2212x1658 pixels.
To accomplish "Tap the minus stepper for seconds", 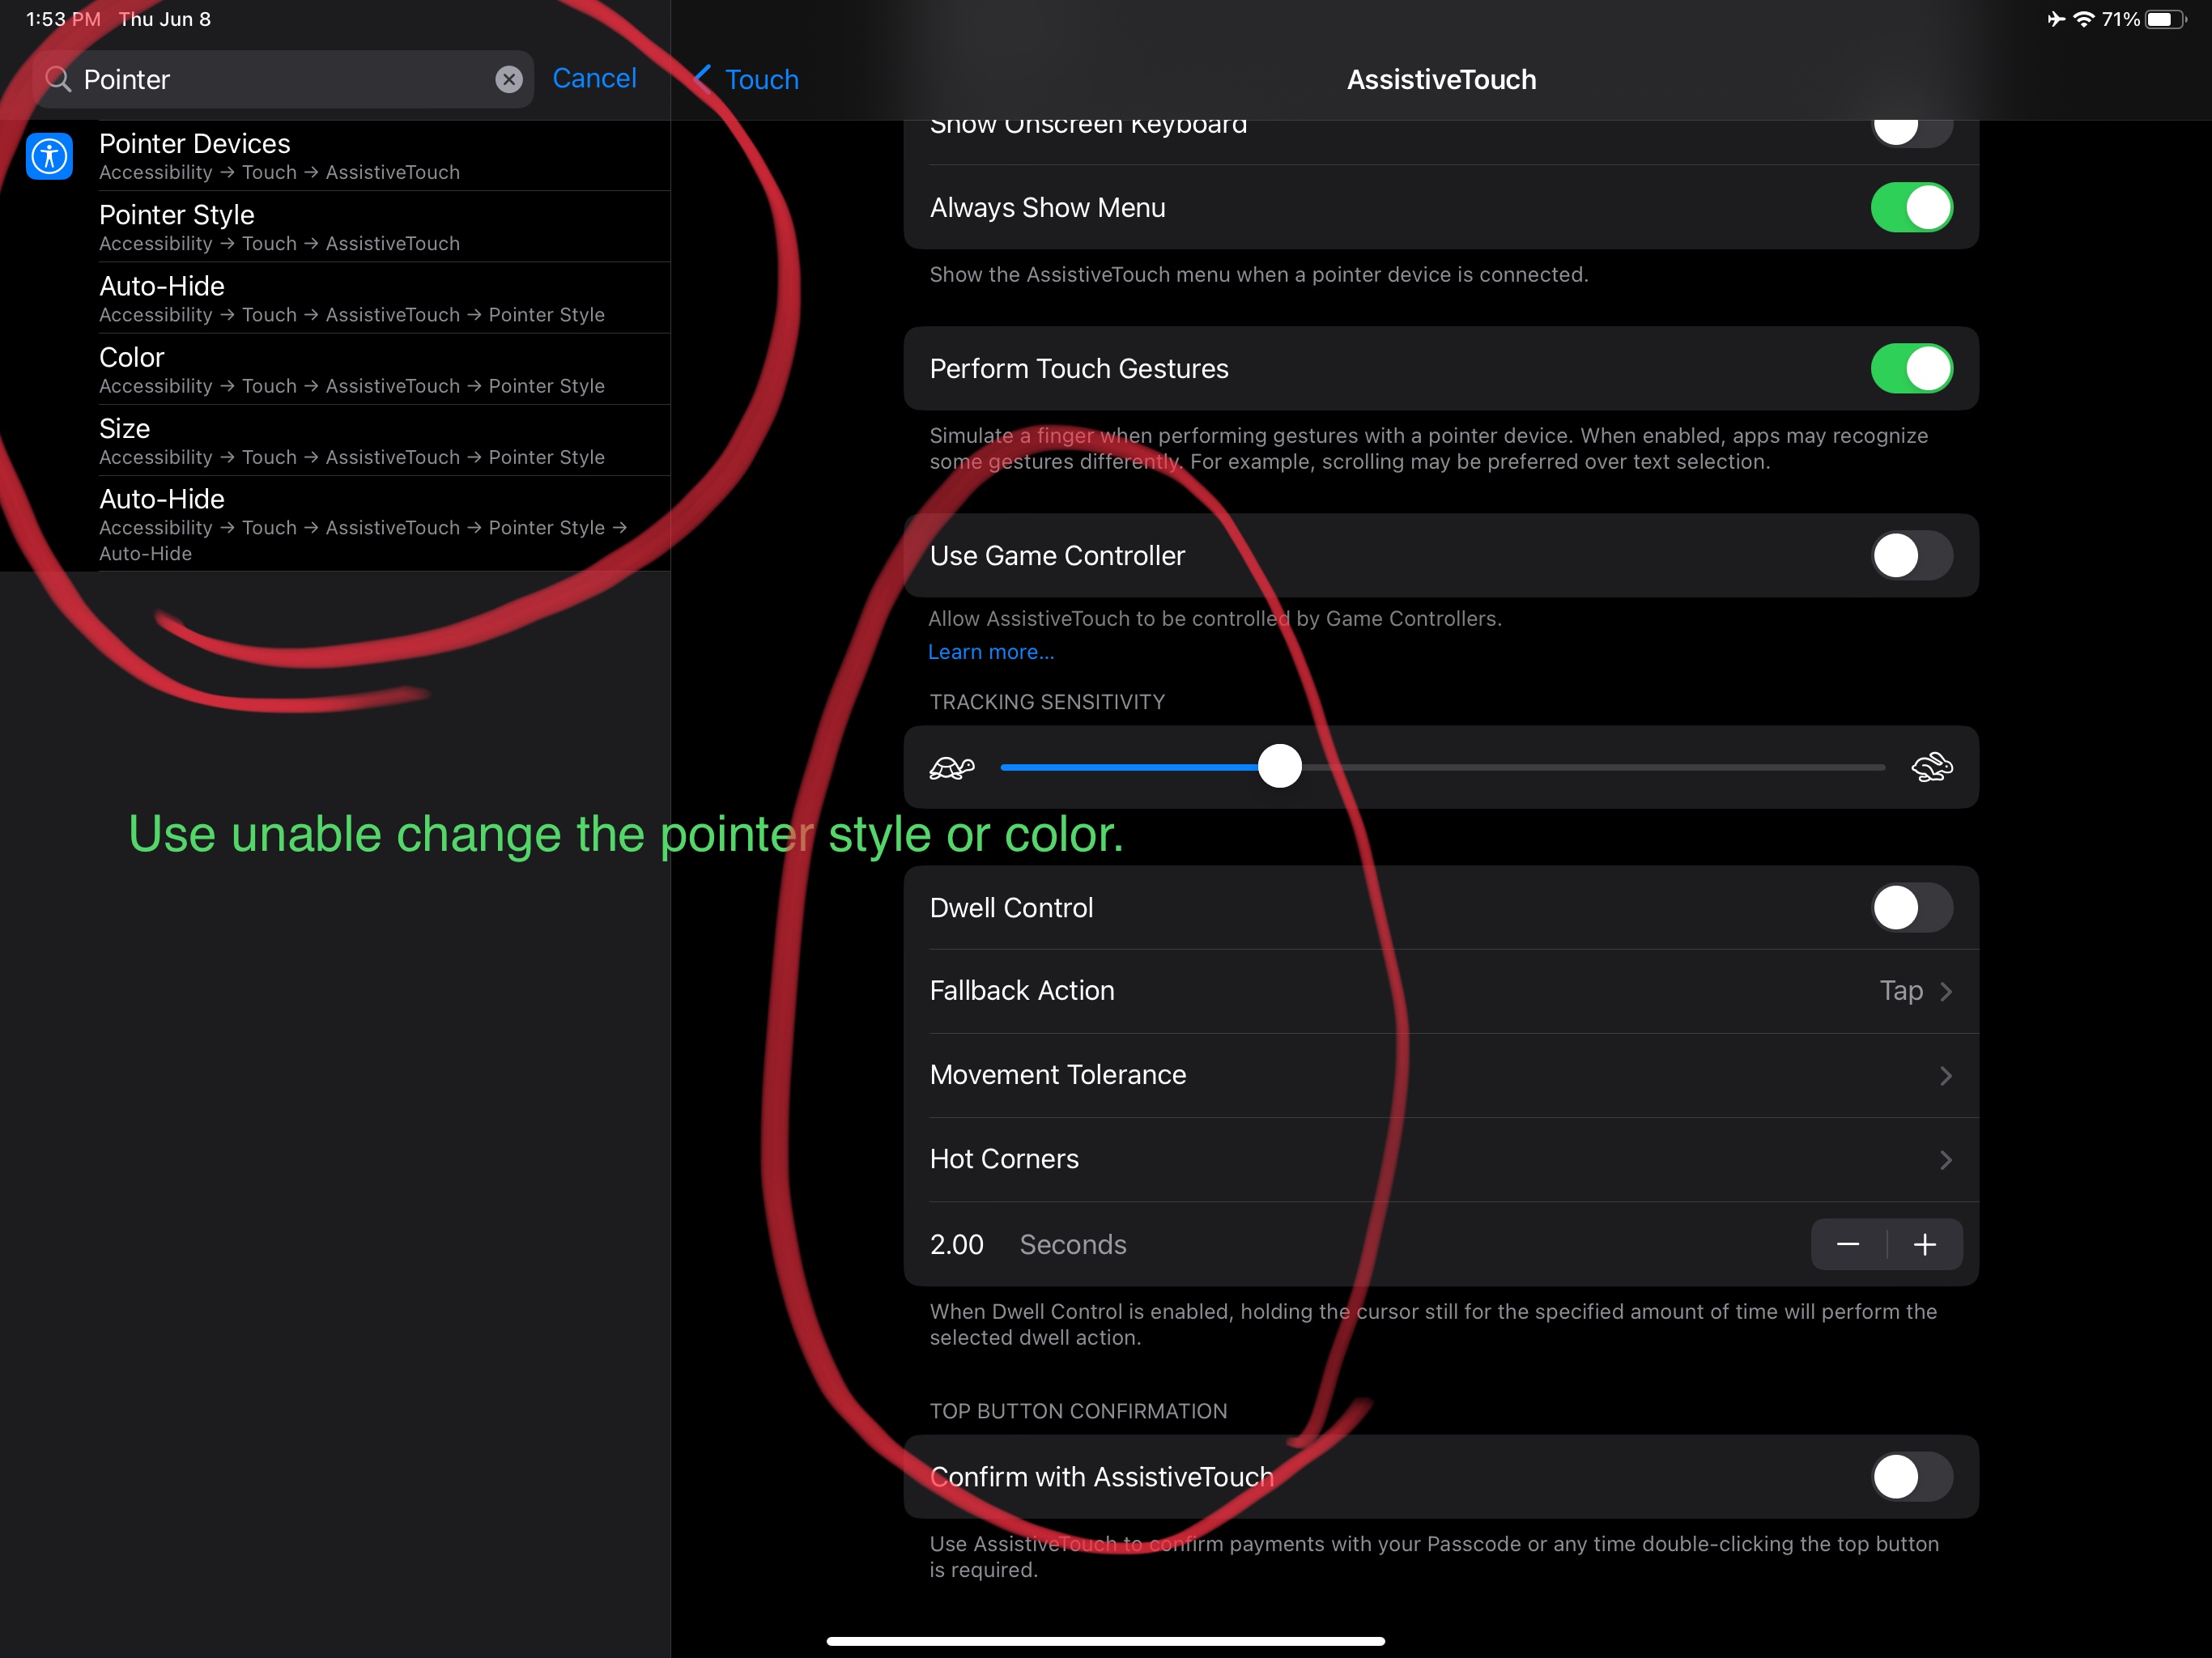I will (1847, 1244).
